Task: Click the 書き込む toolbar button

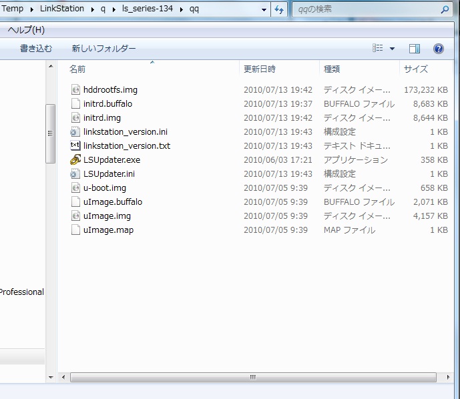Action: click(36, 48)
